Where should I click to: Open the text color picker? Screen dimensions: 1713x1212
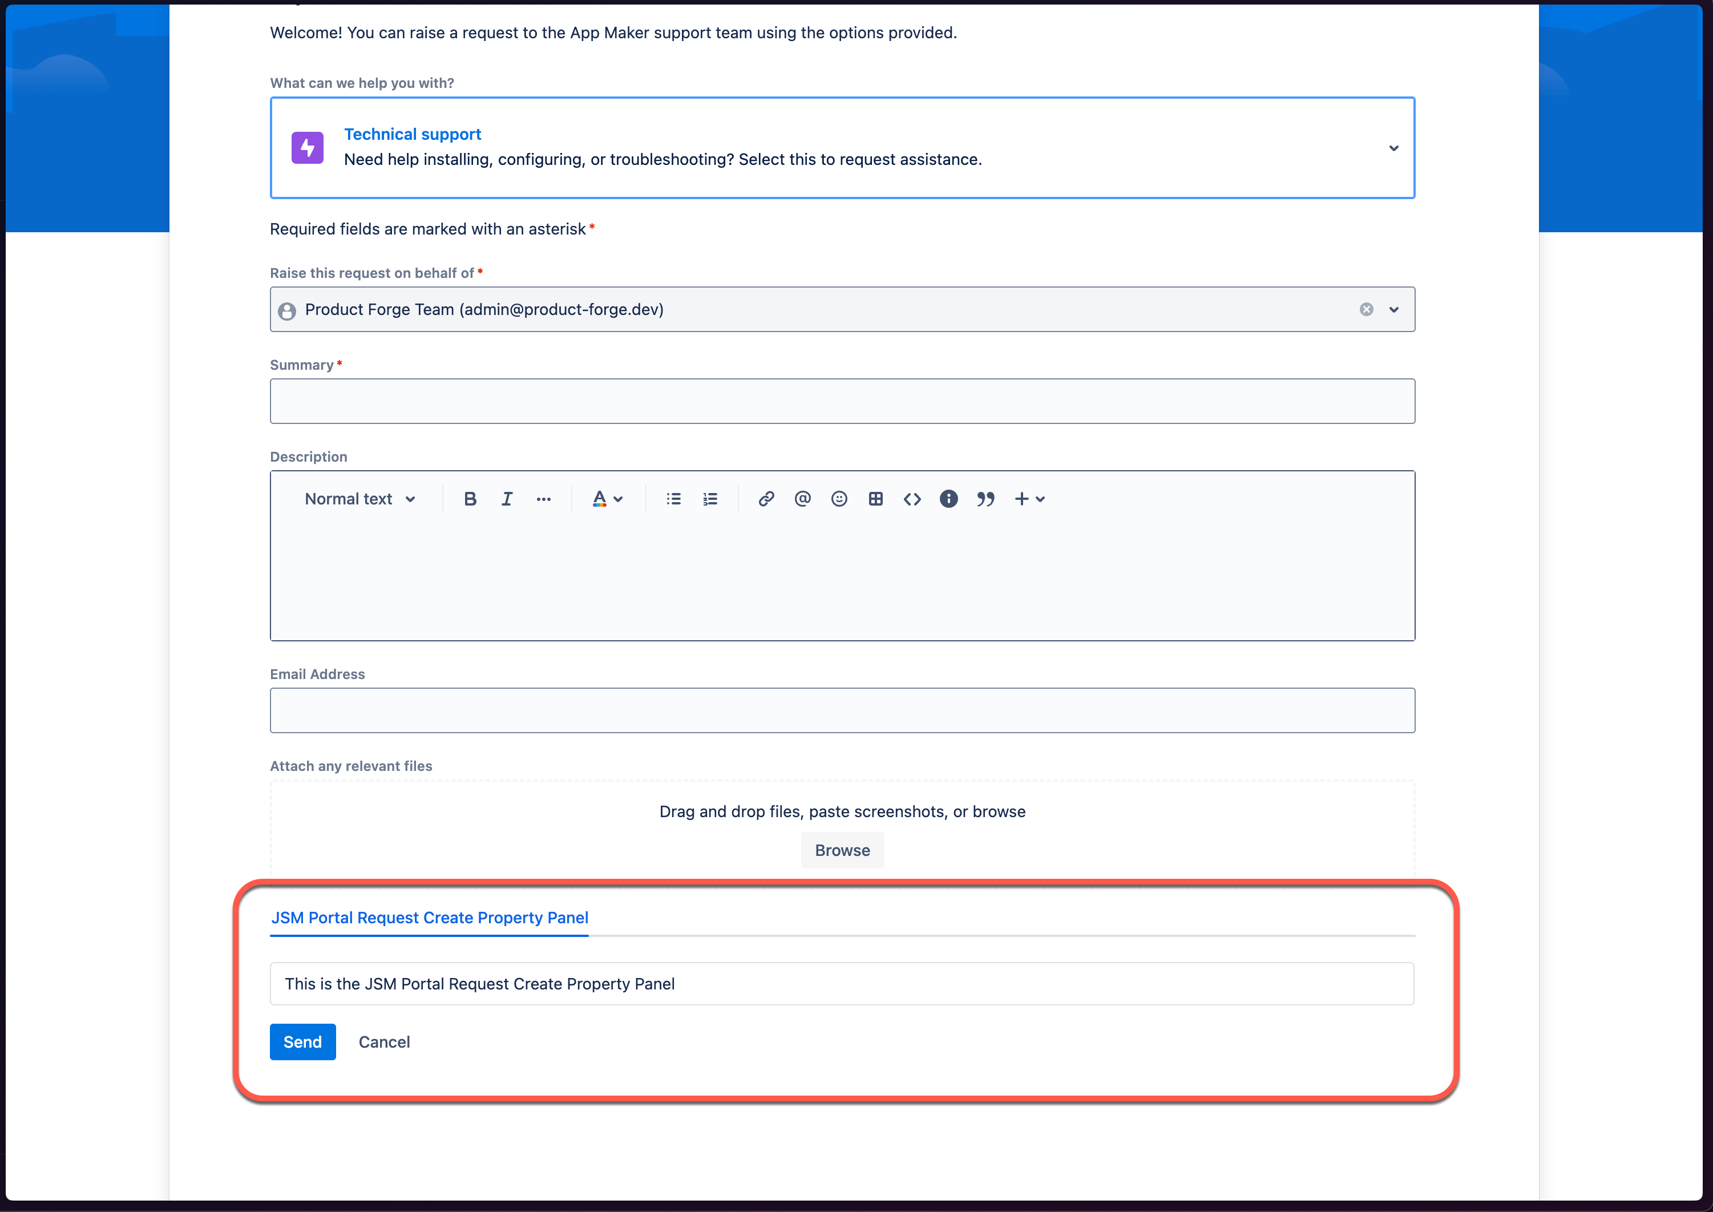click(x=607, y=499)
